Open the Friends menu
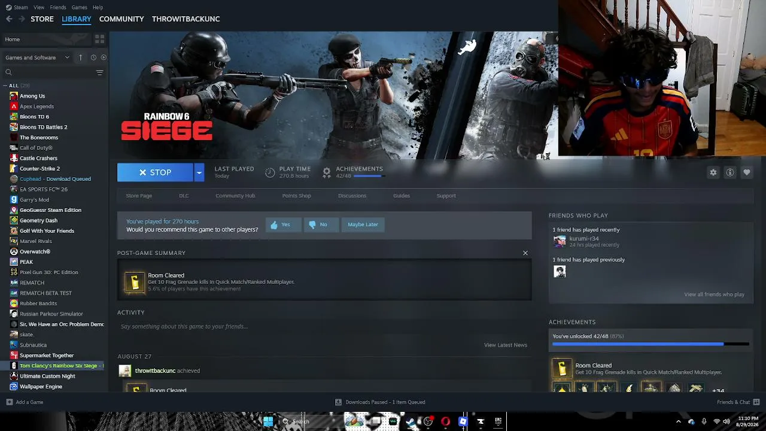Screen dimensions: 766x431 (x=58, y=7)
